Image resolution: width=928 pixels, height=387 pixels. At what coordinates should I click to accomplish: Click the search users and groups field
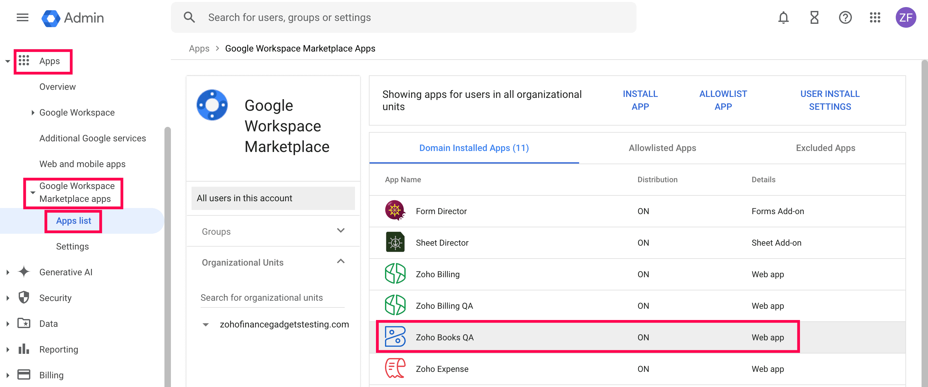pos(360,17)
